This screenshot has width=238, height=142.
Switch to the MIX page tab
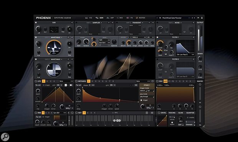pyautogui.click(x=120, y=18)
